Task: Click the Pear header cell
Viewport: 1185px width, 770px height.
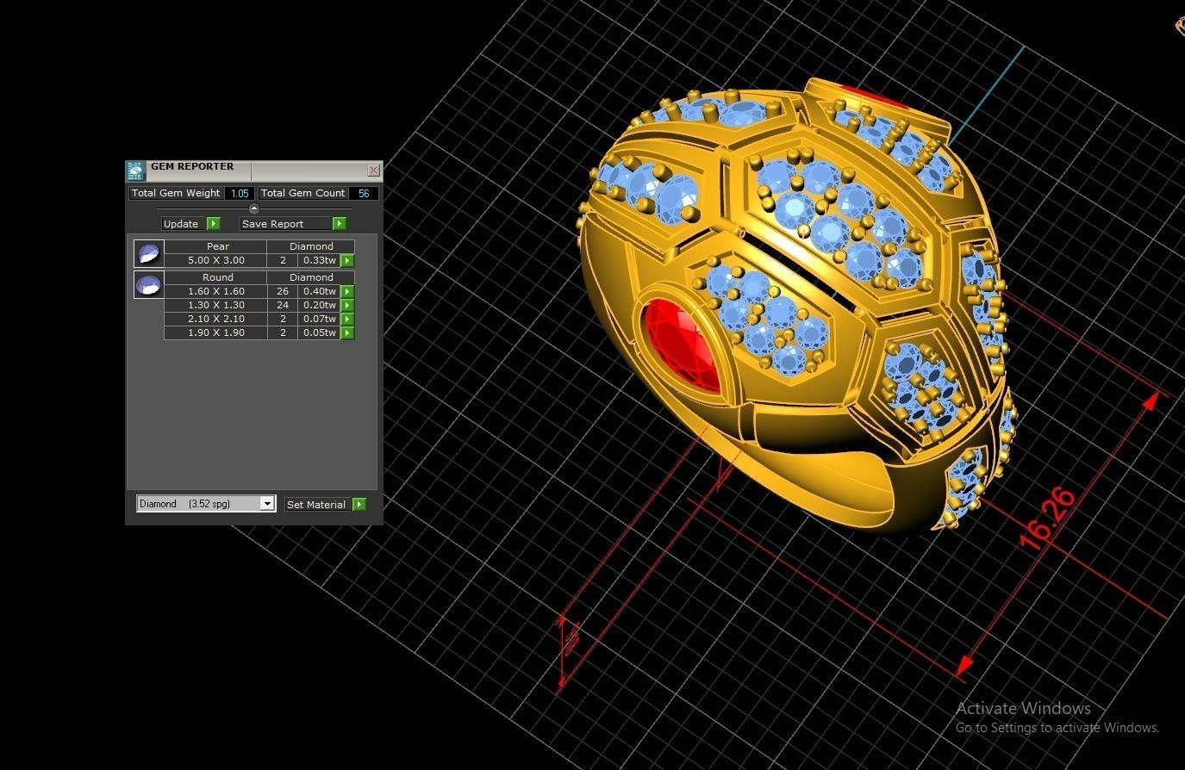Action: [x=215, y=246]
